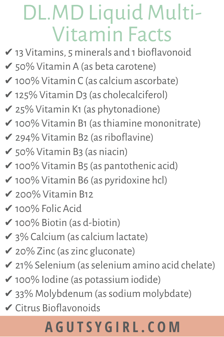Click the checkmark beside 13 Vitamins line
The width and height of the screenshot is (224, 337).
tap(8, 52)
